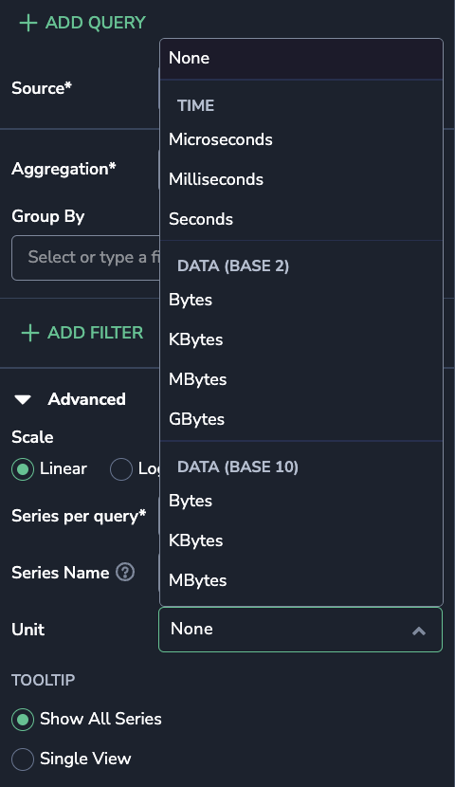Click the plus icon beside ADD QUERY

coord(28,23)
